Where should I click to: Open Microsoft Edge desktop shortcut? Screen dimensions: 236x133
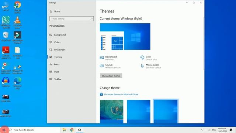coord(17,83)
